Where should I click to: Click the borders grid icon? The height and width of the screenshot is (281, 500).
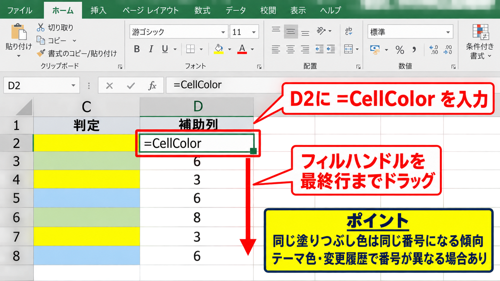[190, 49]
